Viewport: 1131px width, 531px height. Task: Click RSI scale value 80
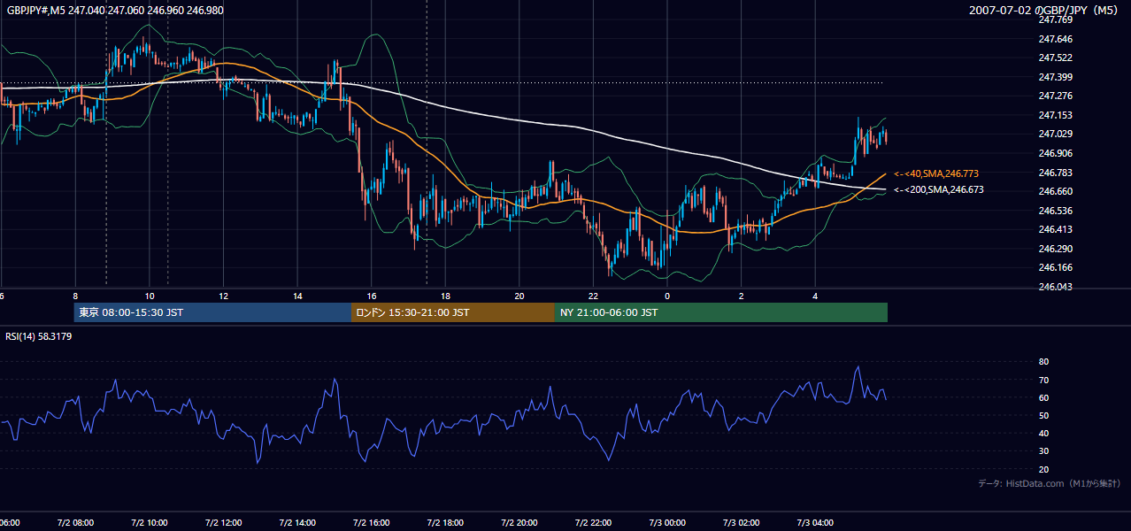(1043, 362)
